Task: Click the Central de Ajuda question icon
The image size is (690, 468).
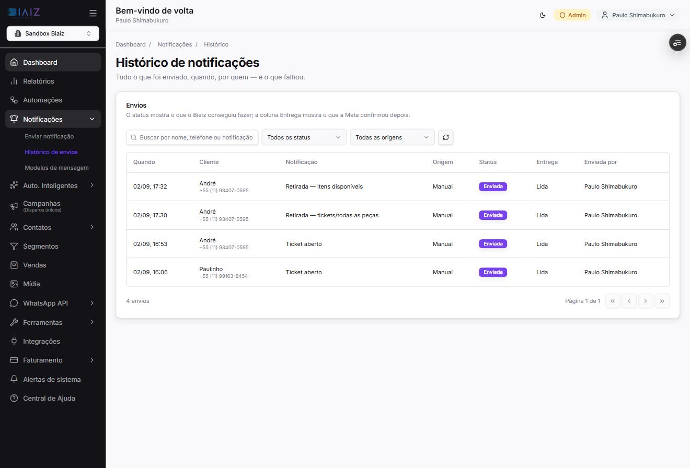Action: 14,398
